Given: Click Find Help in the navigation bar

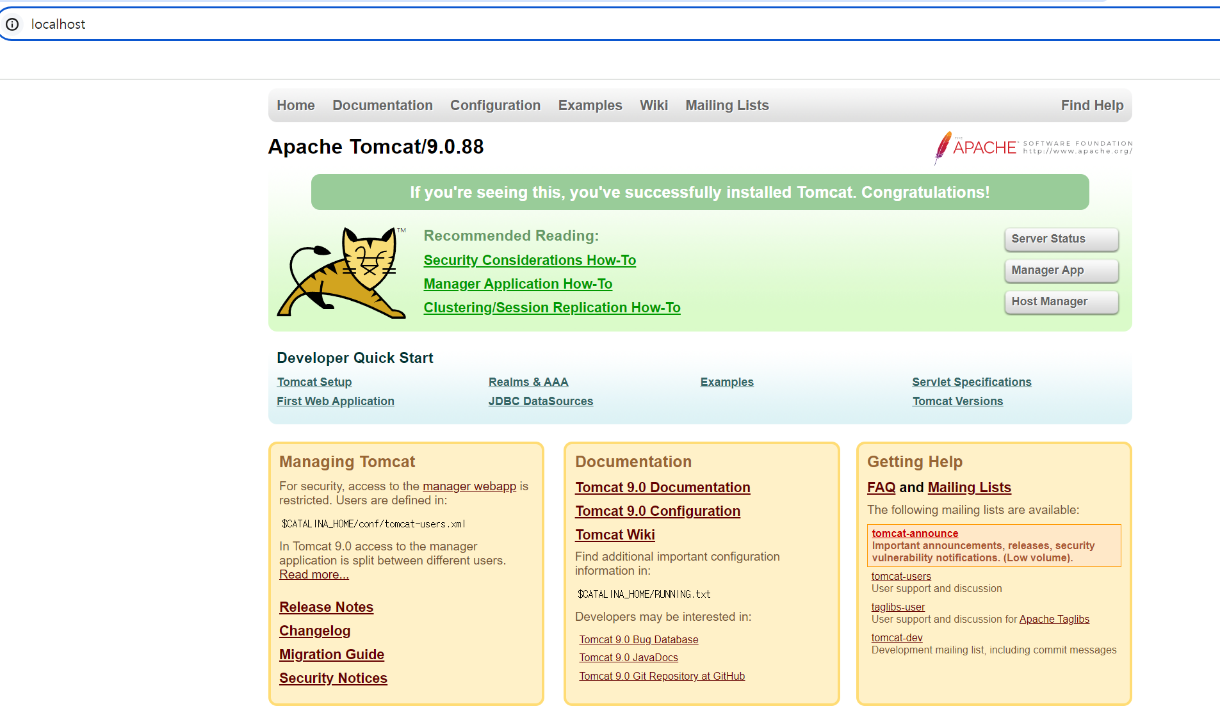Looking at the screenshot, I should point(1092,106).
